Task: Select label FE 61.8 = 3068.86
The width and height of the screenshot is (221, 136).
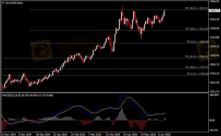Action: (197, 42)
